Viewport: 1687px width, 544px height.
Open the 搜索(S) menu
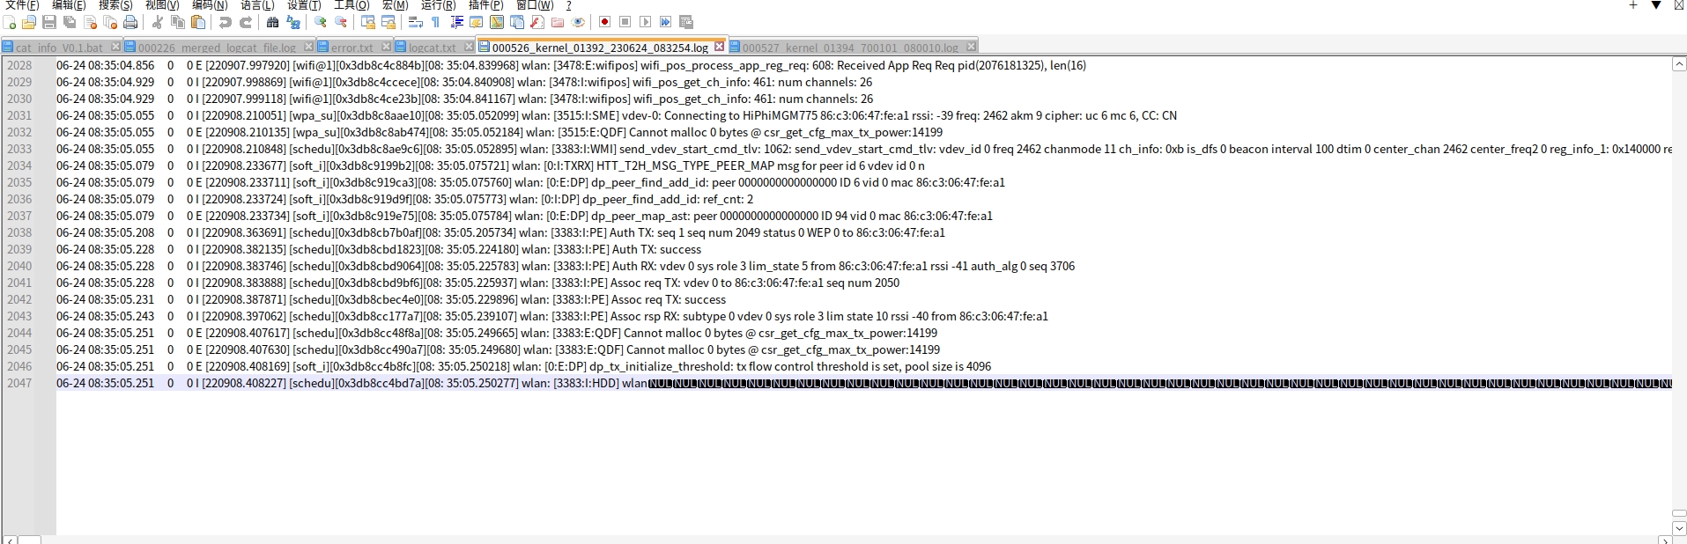coord(115,5)
